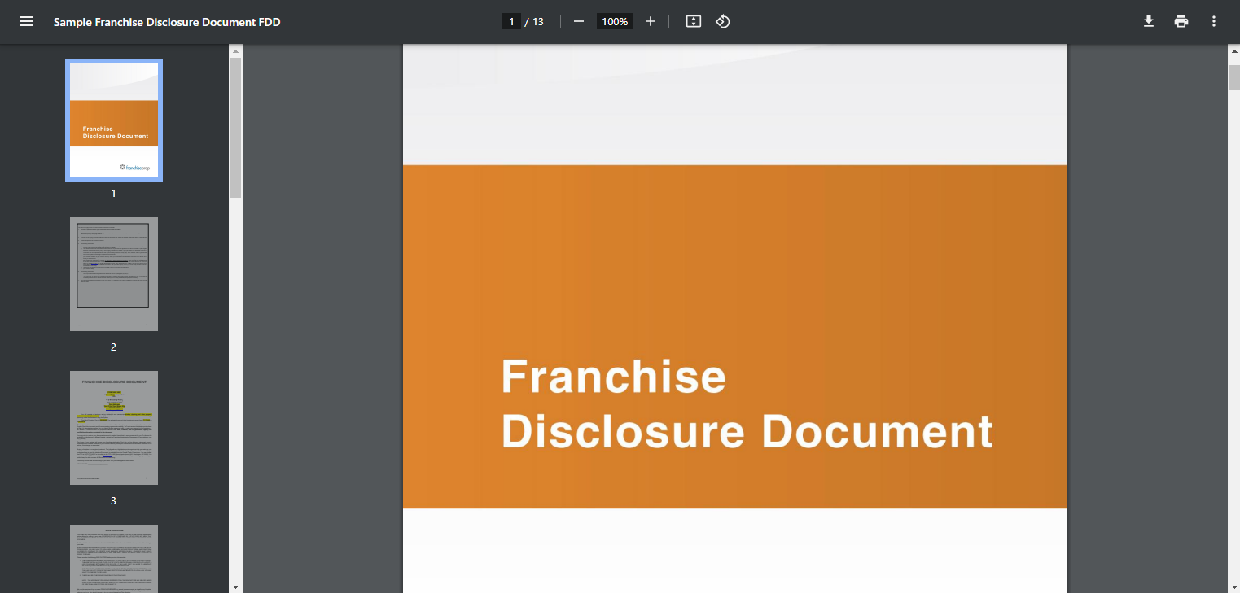Click the page number input field
This screenshot has width=1240, height=593.
(511, 22)
